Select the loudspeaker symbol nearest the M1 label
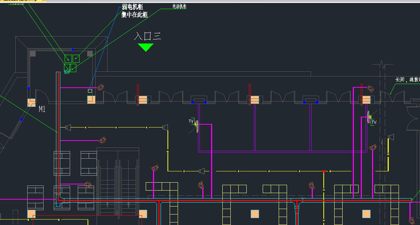This screenshot has height=225, width=420. coord(68,128)
